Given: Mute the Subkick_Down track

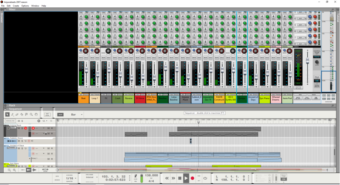Looking at the screenshot, I should (19, 141).
